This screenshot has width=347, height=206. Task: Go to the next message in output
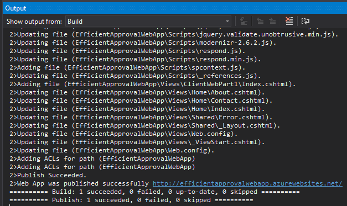click(272, 21)
